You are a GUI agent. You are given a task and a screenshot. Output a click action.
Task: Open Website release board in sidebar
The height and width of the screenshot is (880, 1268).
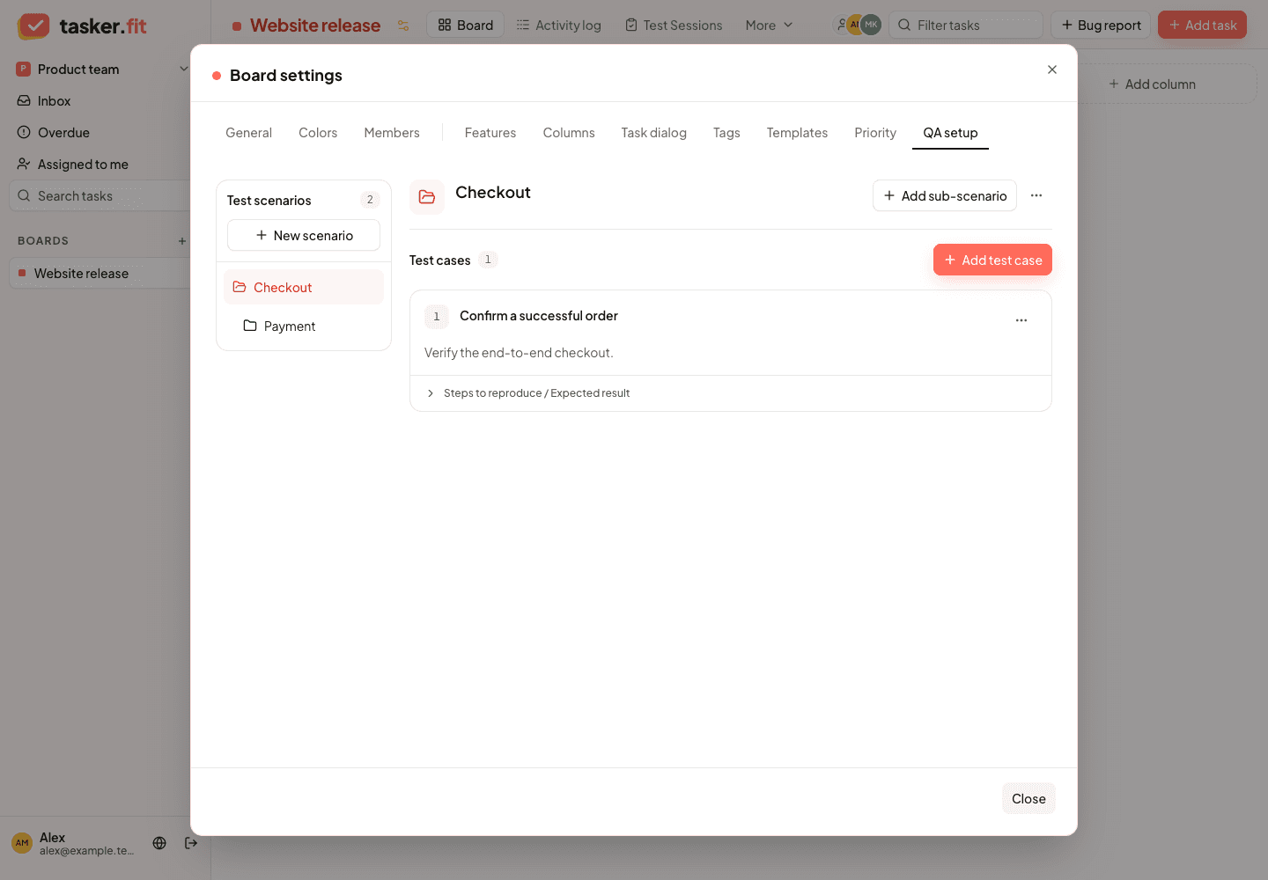pos(100,273)
